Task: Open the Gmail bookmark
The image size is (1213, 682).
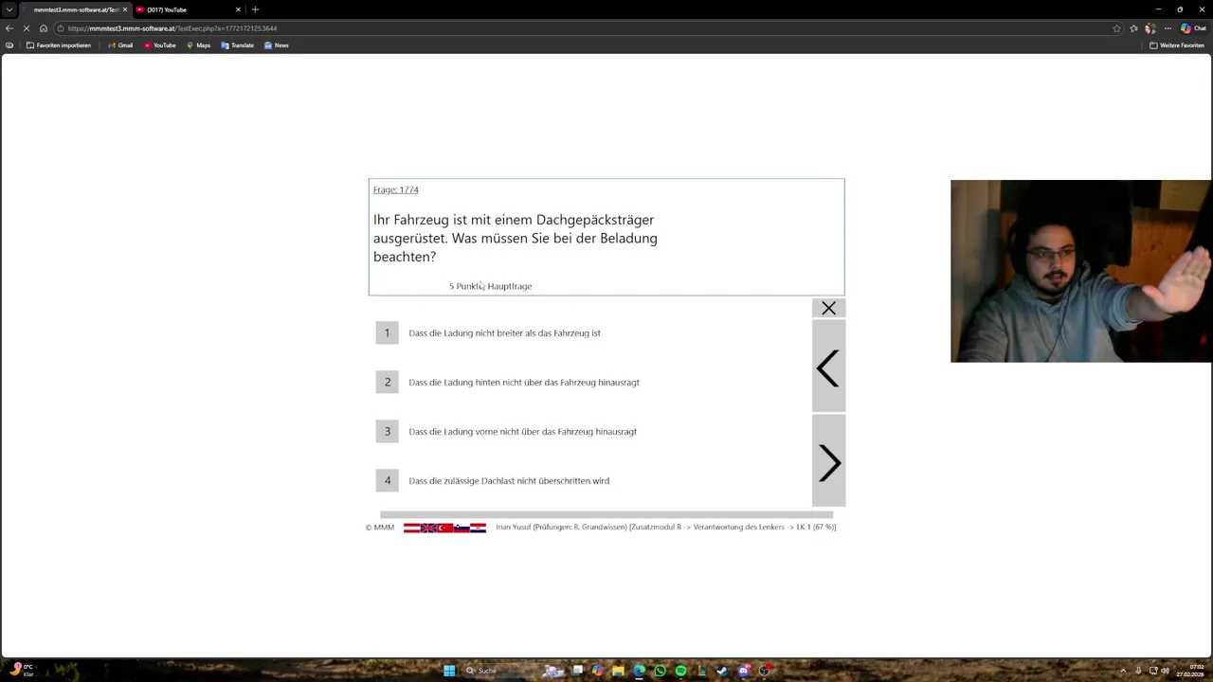Action: click(119, 45)
